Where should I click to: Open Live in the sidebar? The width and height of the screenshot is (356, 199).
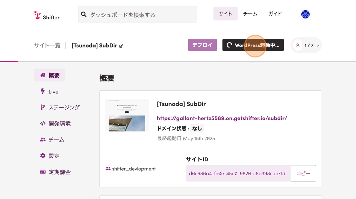point(50,92)
